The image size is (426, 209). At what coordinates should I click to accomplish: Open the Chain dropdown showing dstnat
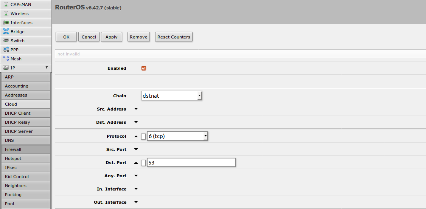[171, 96]
